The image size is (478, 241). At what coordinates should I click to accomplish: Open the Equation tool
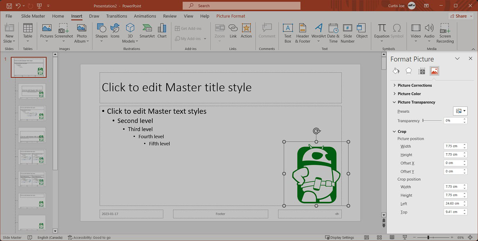click(382, 31)
